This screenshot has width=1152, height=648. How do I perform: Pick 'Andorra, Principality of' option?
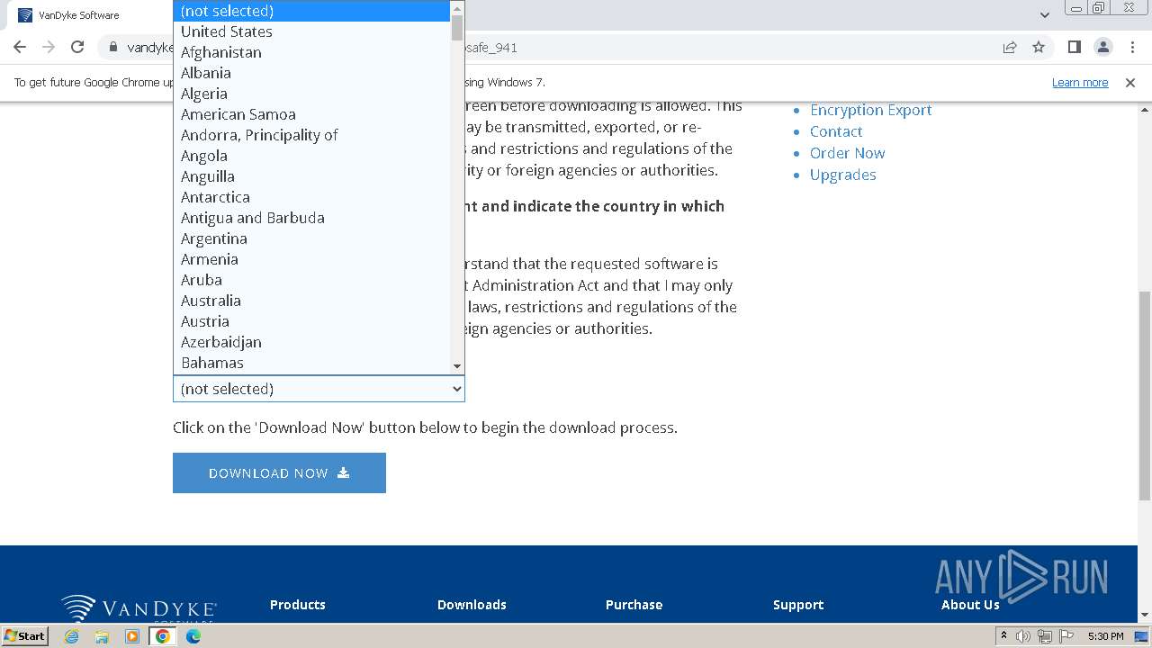311,135
